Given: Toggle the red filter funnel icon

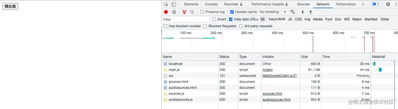Looking at the screenshot, I should click(184, 12).
